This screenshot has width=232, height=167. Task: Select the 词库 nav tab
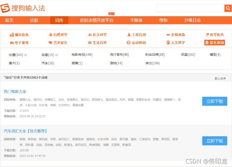(59, 20)
